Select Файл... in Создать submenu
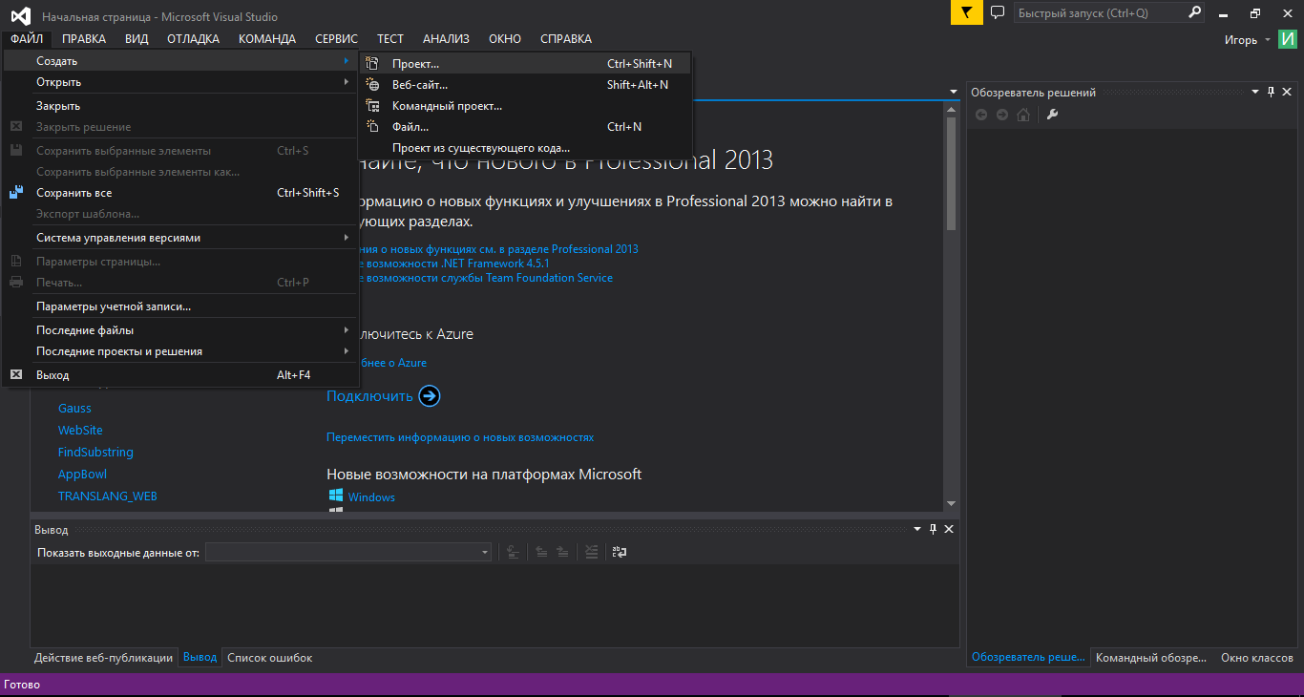This screenshot has width=1304, height=697. [x=524, y=127]
